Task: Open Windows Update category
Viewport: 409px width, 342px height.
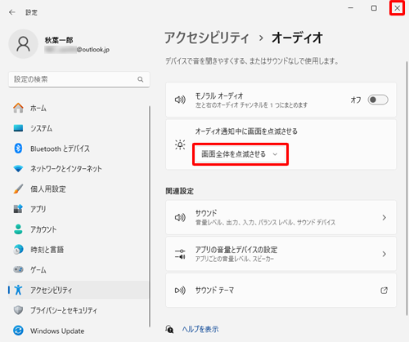Action: pos(79,331)
